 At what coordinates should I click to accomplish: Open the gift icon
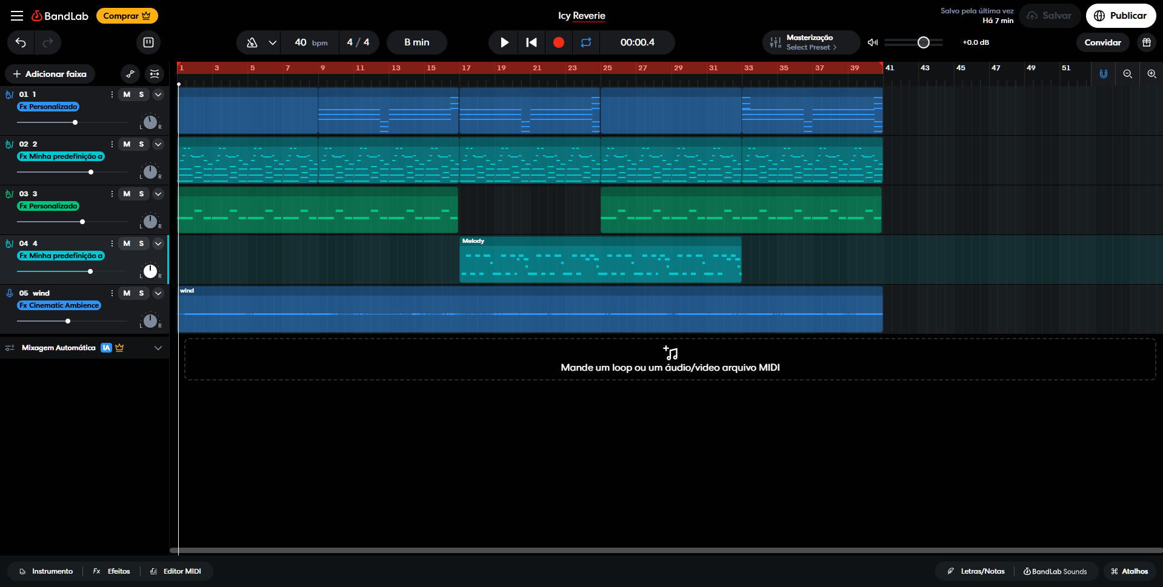point(1147,42)
